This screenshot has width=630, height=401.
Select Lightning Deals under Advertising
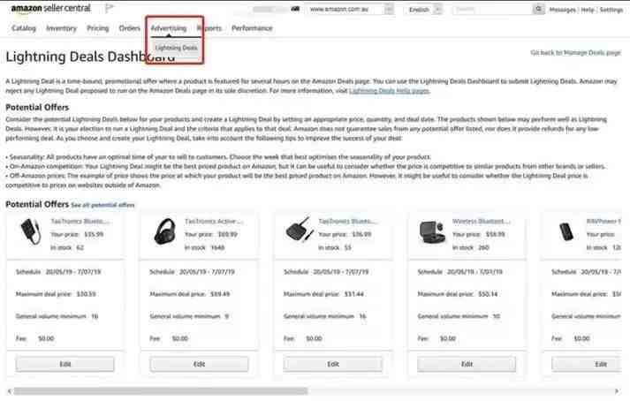tap(176, 48)
